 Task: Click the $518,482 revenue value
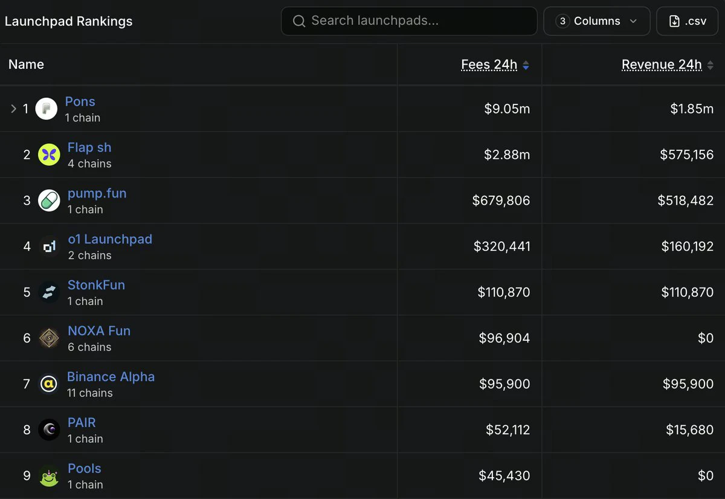point(686,201)
